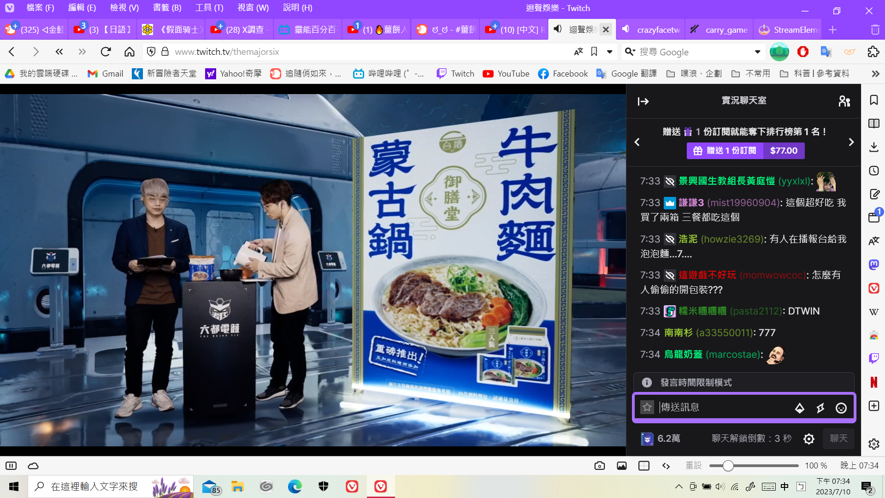Show more bookmarks bar items chevron
Image resolution: width=885 pixels, height=498 pixels.
click(875, 74)
